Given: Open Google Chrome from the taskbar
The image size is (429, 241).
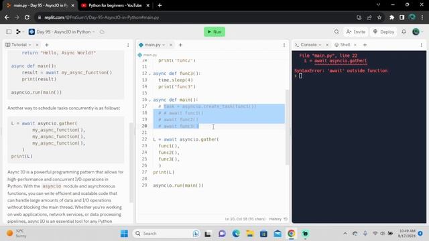Looking at the screenshot, I should [x=291, y=234].
